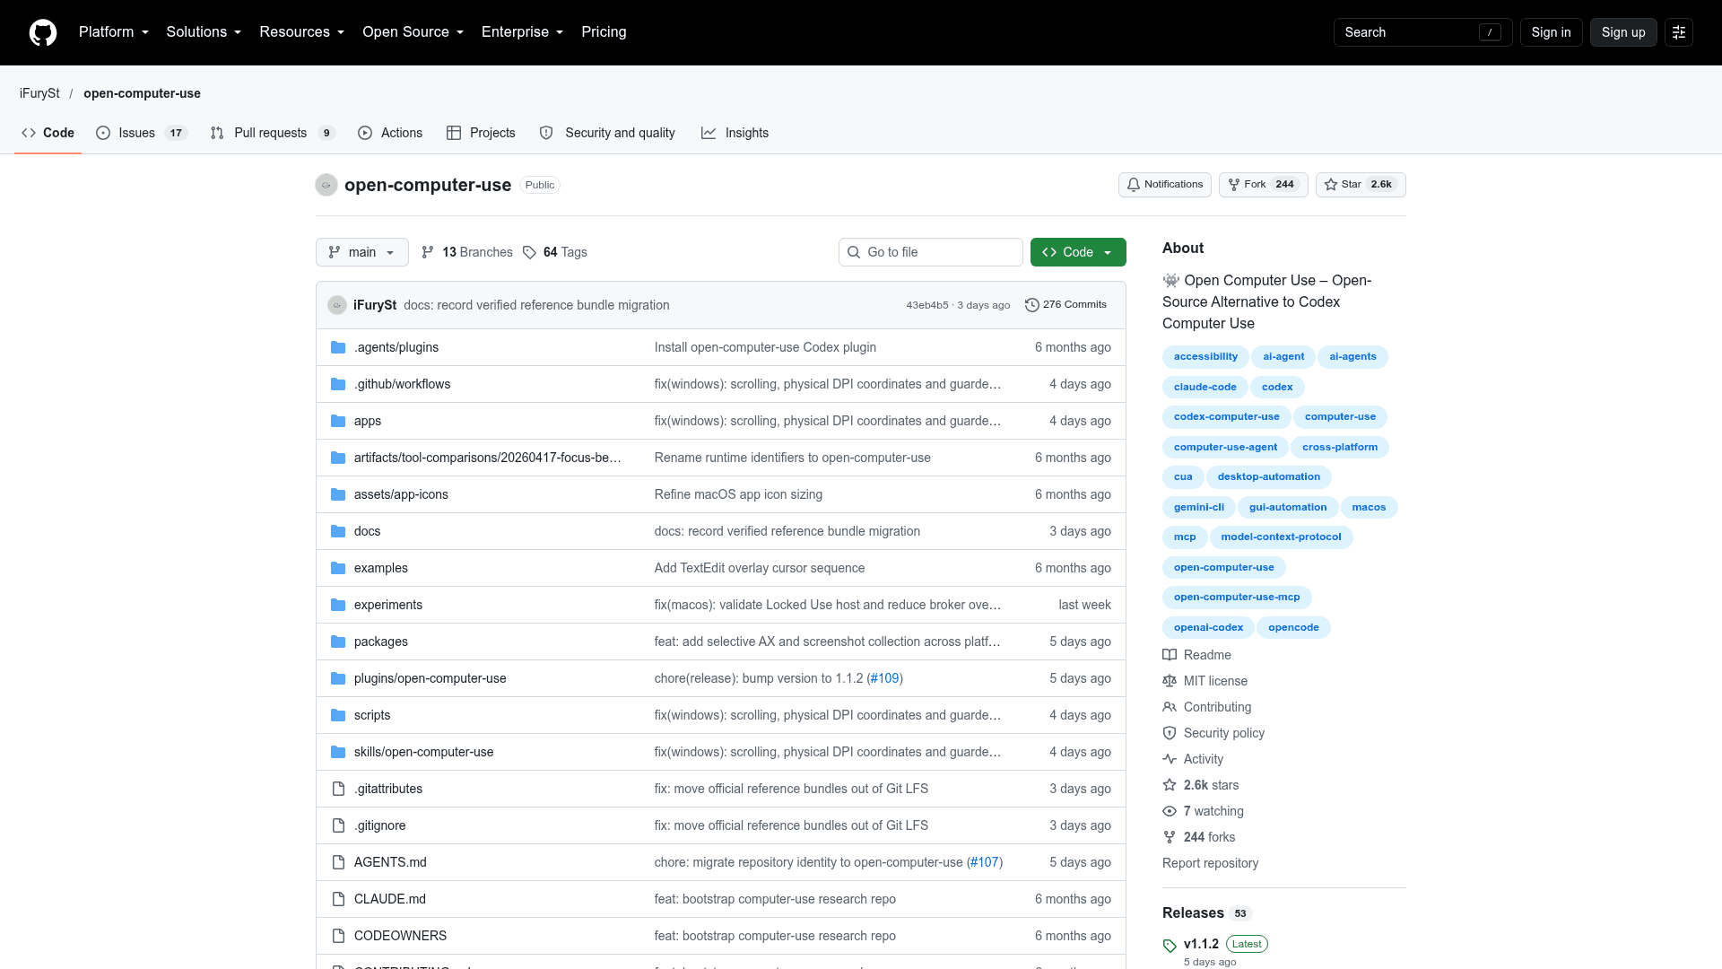Open commit history clock icon
The width and height of the screenshot is (1722, 969).
click(x=1032, y=305)
